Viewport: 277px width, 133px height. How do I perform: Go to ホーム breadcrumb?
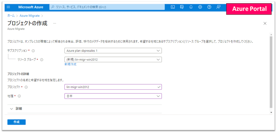pos(11,16)
